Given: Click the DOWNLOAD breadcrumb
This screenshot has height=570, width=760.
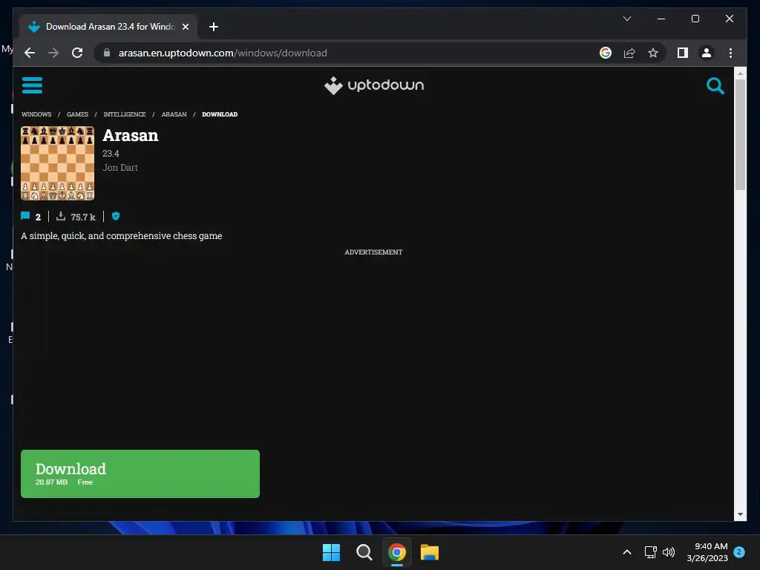Looking at the screenshot, I should tap(220, 114).
